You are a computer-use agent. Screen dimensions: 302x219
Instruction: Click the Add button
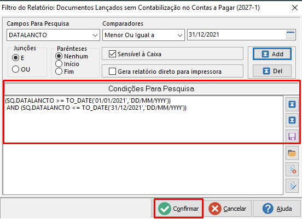click(272, 54)
